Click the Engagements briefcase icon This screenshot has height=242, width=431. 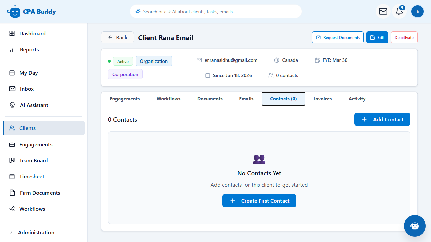tap(12, 144)
